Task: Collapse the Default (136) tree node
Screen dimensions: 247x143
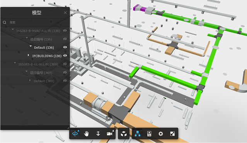Action: pos(31,46)
